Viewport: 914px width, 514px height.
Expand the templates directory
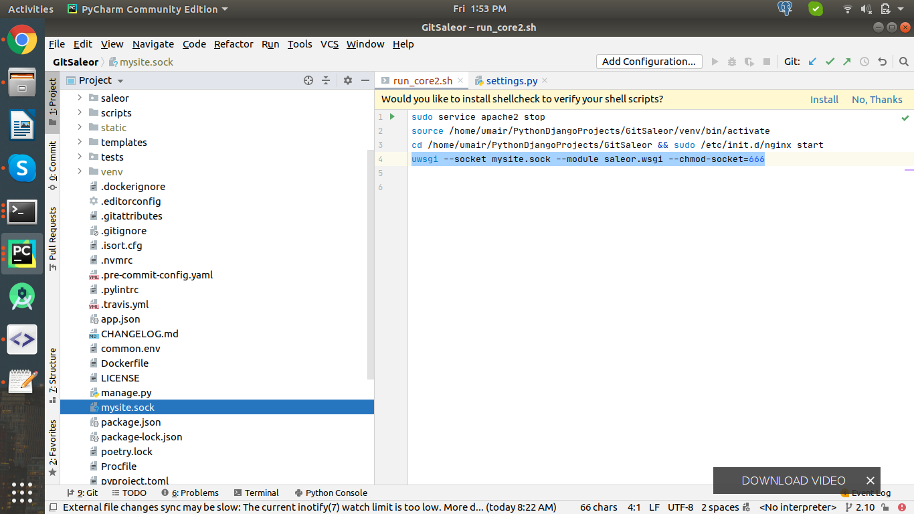pos(80,142)
